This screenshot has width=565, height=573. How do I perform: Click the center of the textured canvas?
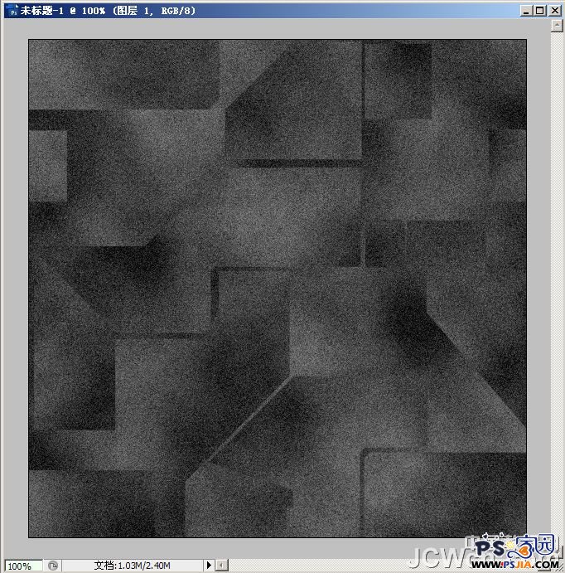[x=278, y=289]
